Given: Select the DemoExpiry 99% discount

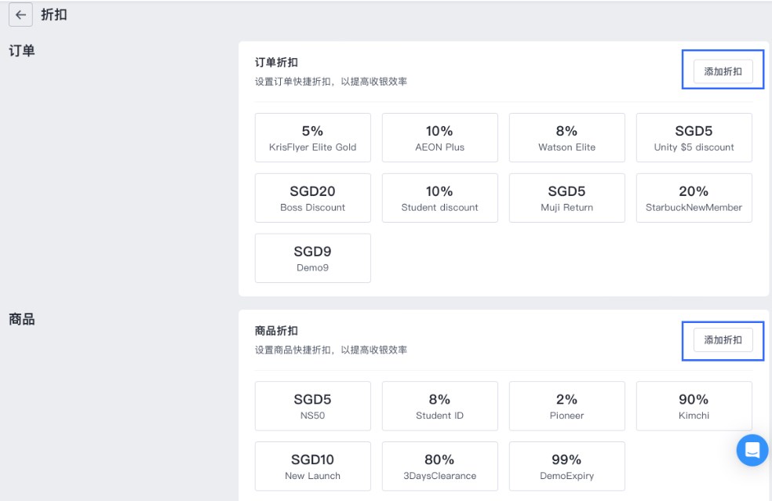Looking at the screenshot, I should click(566, 466).
